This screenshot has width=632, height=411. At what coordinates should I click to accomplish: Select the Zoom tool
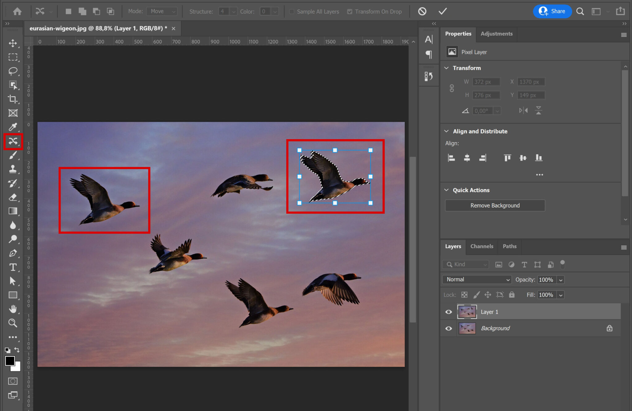tap(13, 323)
